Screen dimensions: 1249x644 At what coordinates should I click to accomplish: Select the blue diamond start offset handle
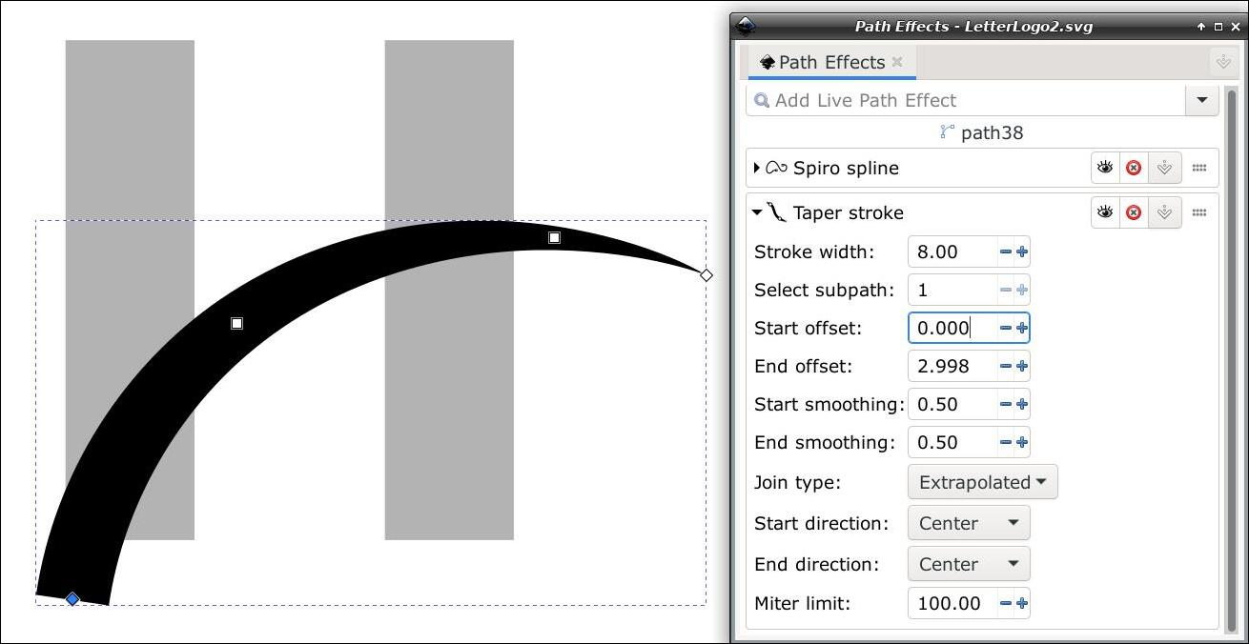pyautogui.click(x=72, y=599)
